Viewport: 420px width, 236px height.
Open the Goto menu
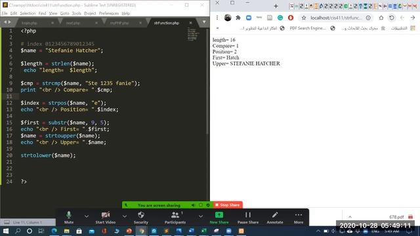[64, 13]
